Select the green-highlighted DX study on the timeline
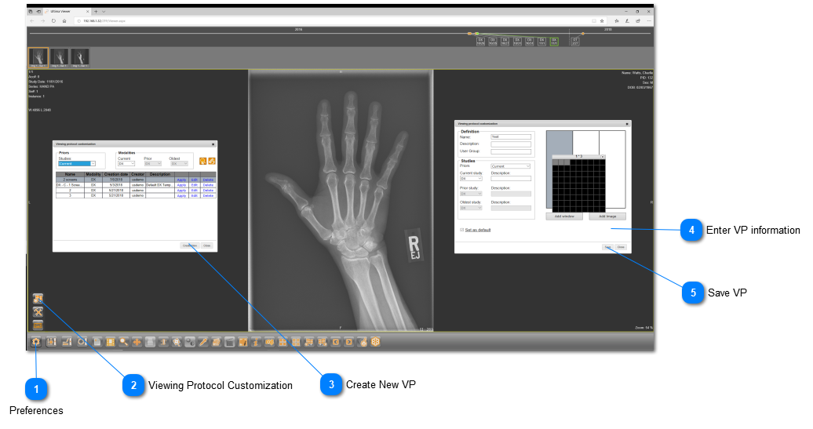The height and width of the screenshot is (429, 813). pos(554,41)
